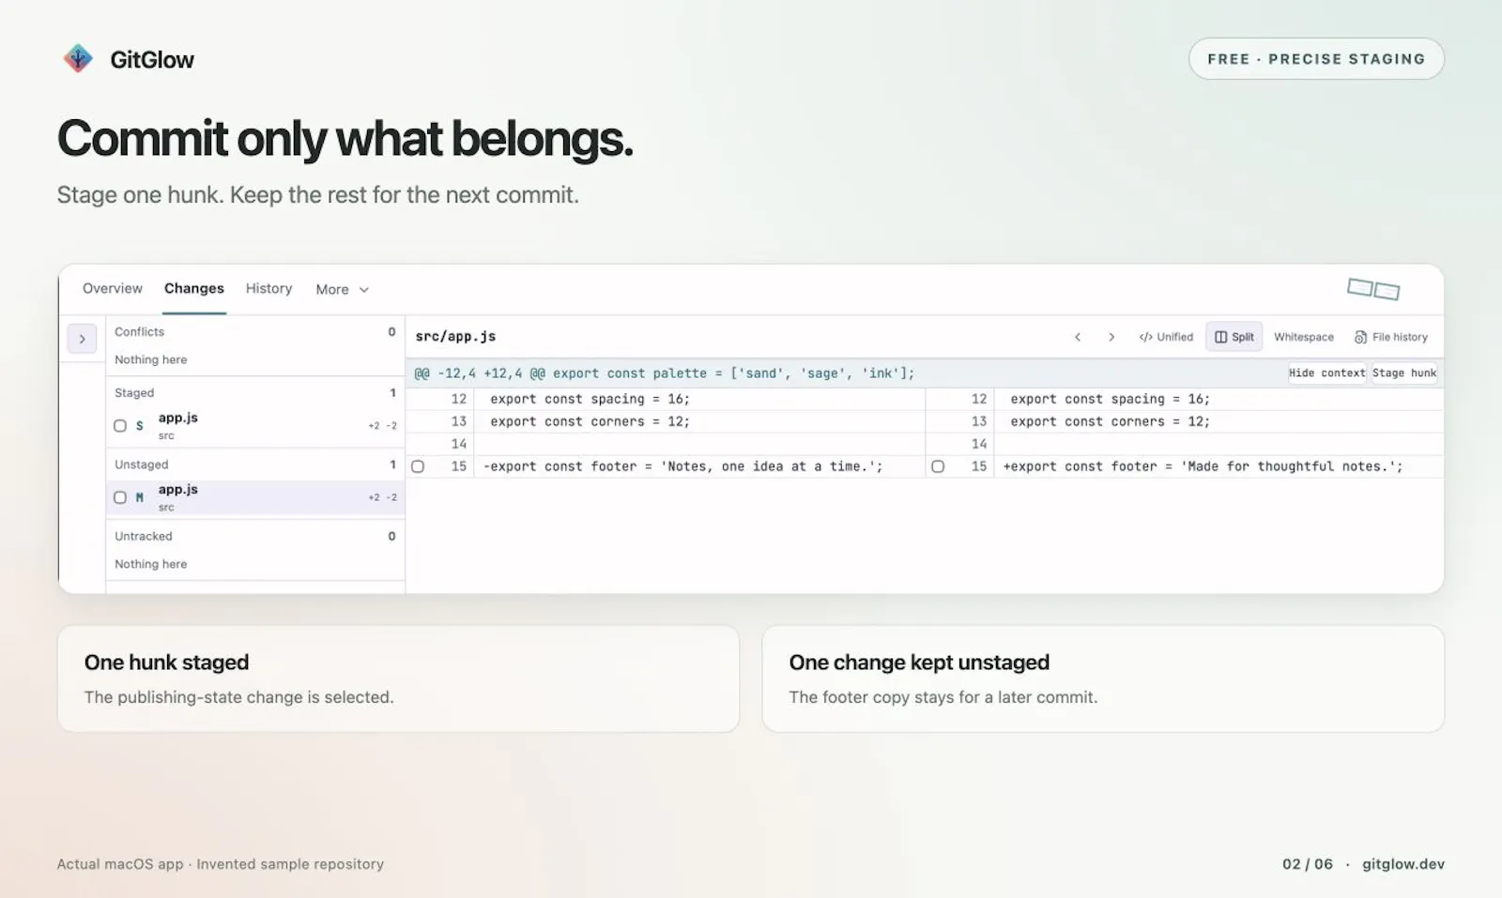This screenshot has width=1502, height=898.
Task: Go to next change arrow
Action: [x=1111, y=337]
